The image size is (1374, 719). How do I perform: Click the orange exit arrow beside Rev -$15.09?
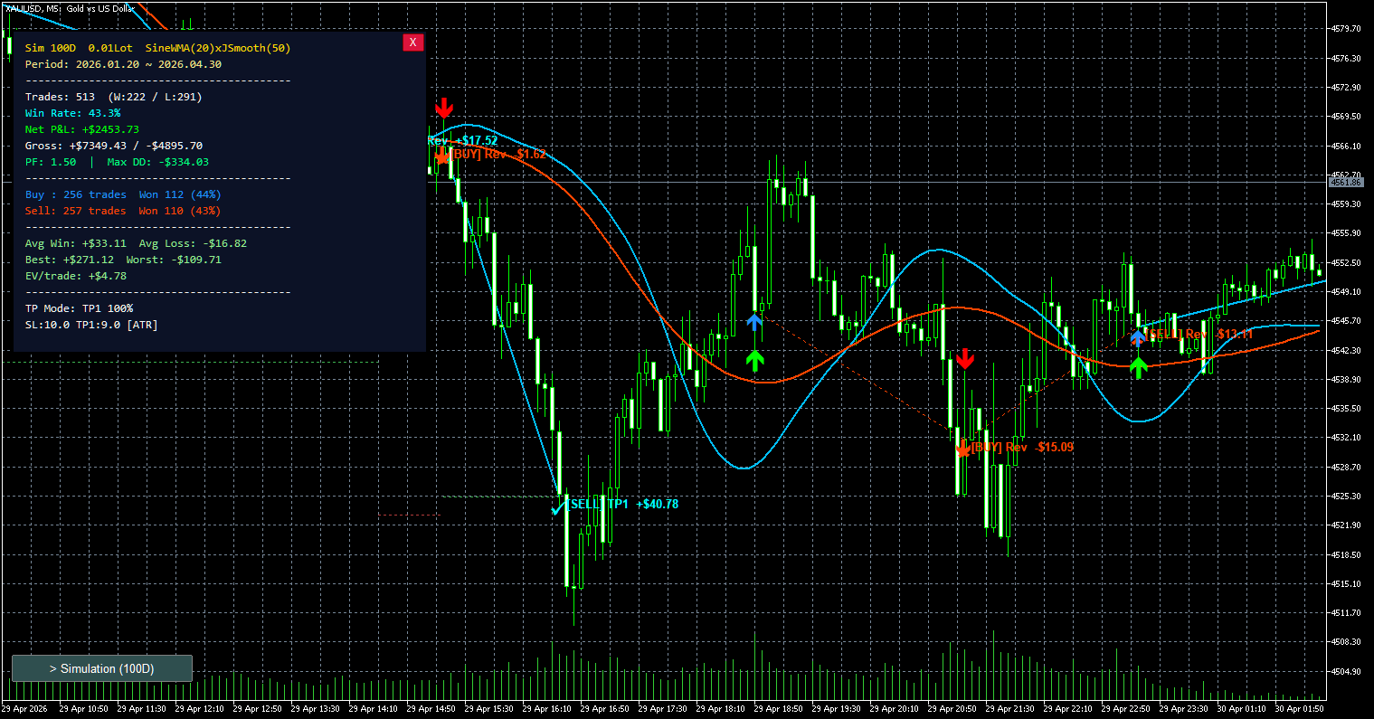[x=963, y=447]
